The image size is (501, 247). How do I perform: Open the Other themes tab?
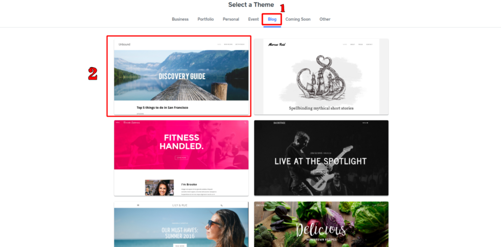pyautogui.click(x=325, y=19)
